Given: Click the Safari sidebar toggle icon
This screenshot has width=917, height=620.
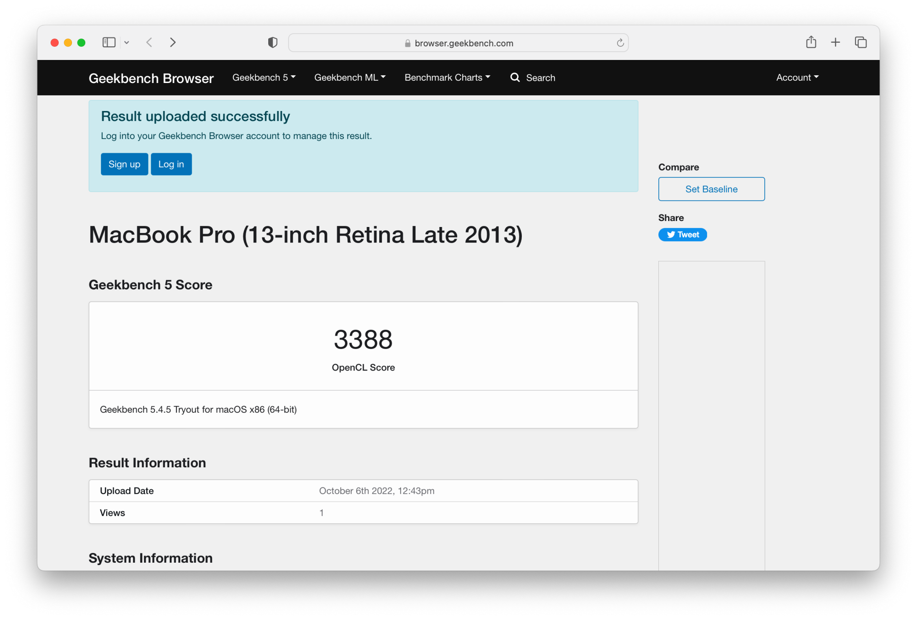Looking at the screenshot, I should click(109, 43).
